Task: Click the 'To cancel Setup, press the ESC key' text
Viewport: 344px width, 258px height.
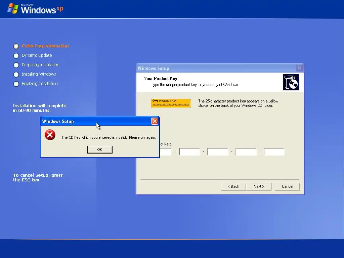Action: (38, 177)
